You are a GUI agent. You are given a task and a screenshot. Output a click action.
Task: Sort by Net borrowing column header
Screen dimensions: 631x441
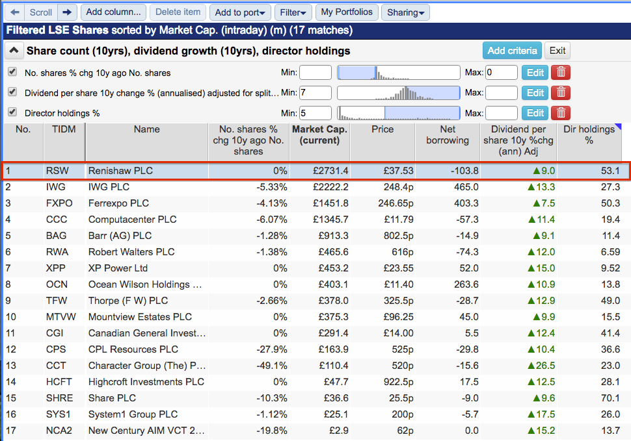pos(448,142)
